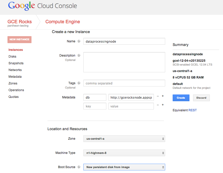Click the Compute Engine breadcrumb
This screenshot has height=173, width=223.
click(62, 22)
